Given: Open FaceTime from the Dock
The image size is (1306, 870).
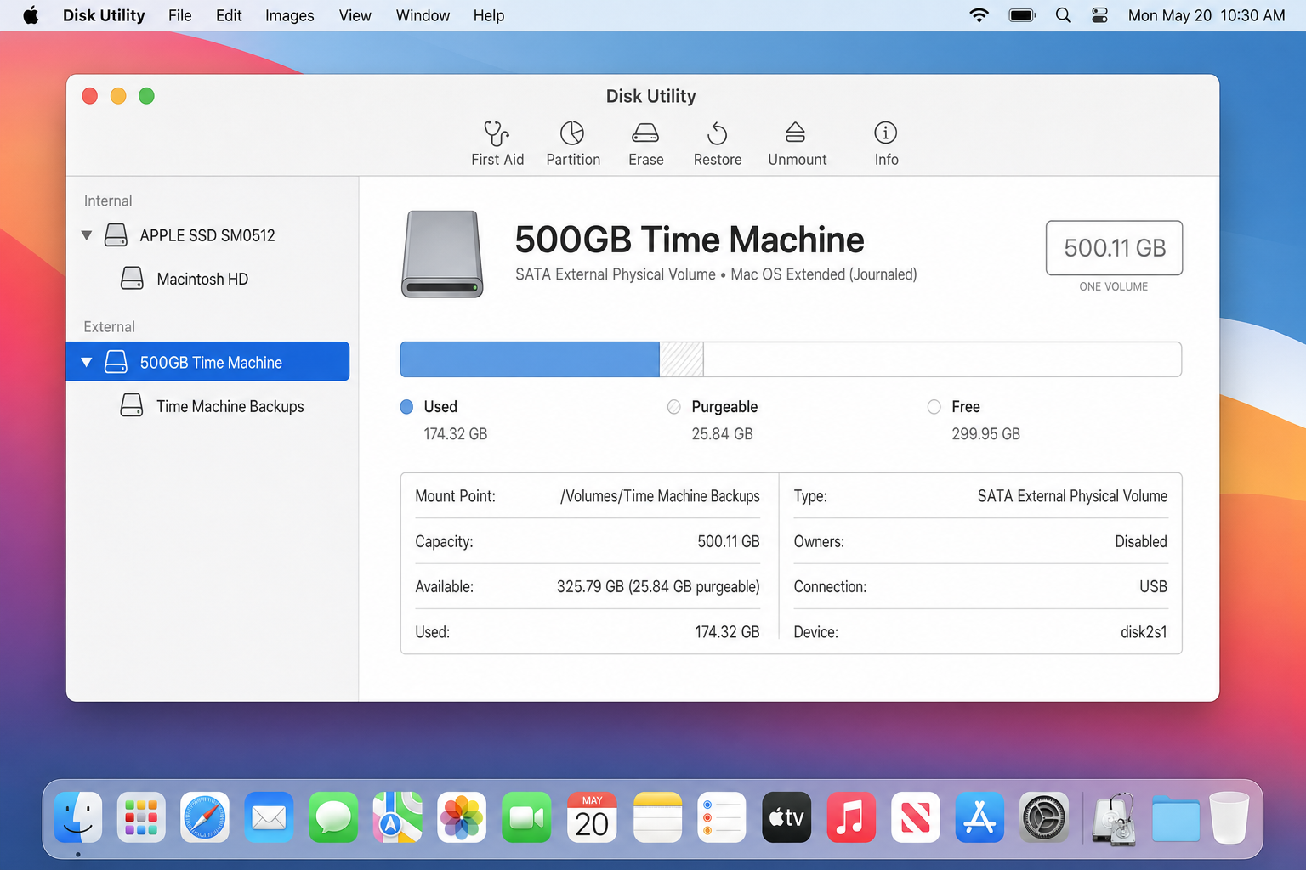Looking at the screenshot, I should click(x=526, y=817).
